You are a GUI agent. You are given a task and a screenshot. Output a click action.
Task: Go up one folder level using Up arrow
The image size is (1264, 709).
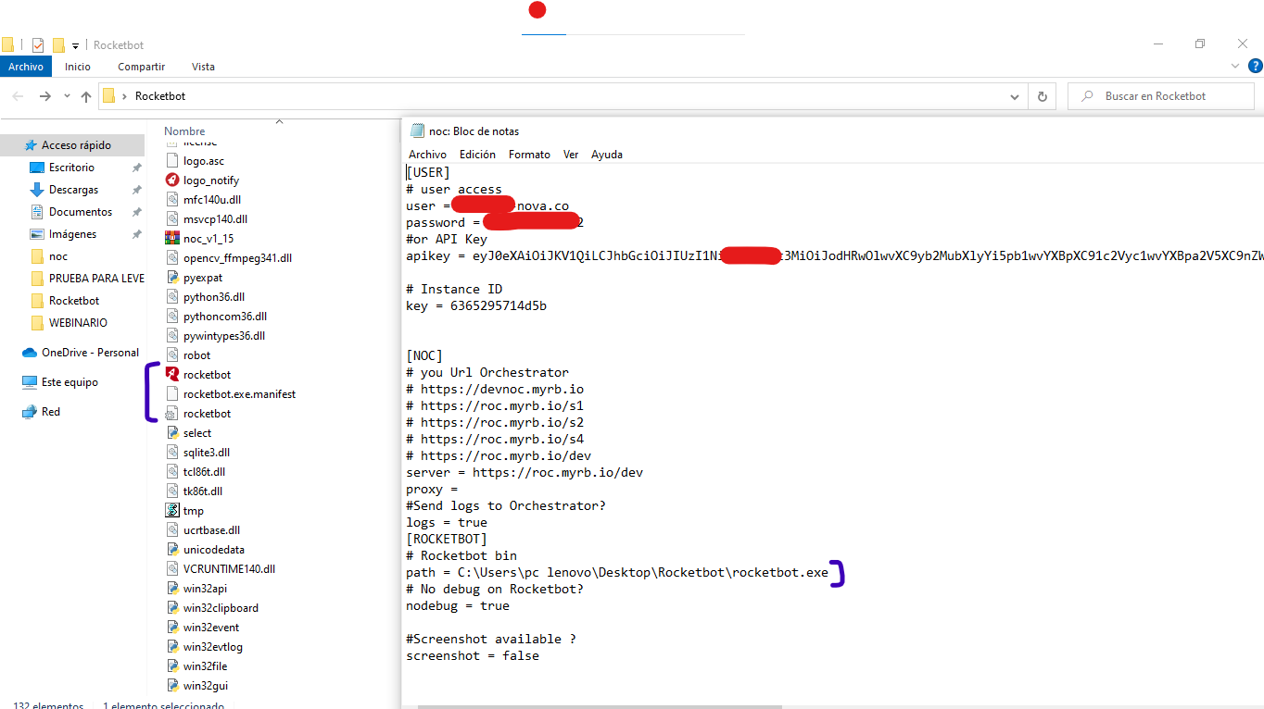pyautogui.click(x=86, y=96)
